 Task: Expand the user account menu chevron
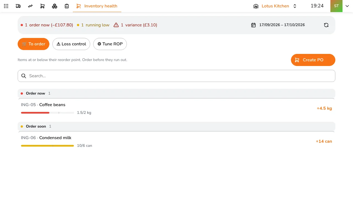(347, 6)
